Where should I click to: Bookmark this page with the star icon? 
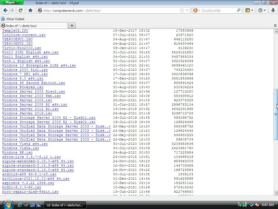[x=182, y=11]
